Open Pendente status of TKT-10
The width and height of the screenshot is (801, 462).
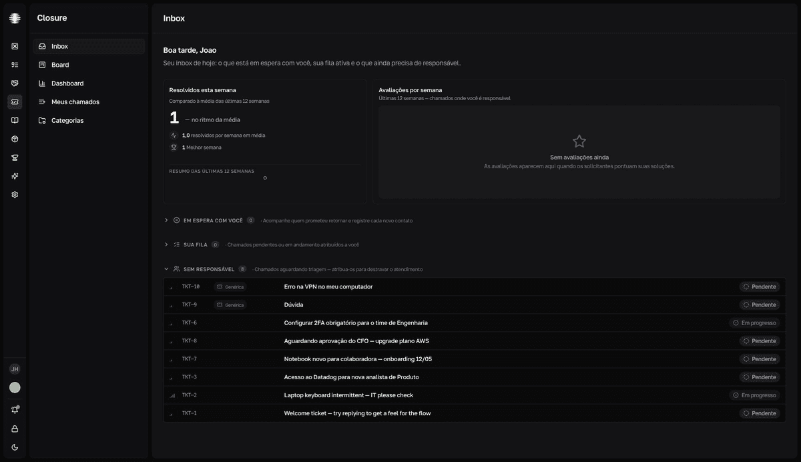click(760, 287)
